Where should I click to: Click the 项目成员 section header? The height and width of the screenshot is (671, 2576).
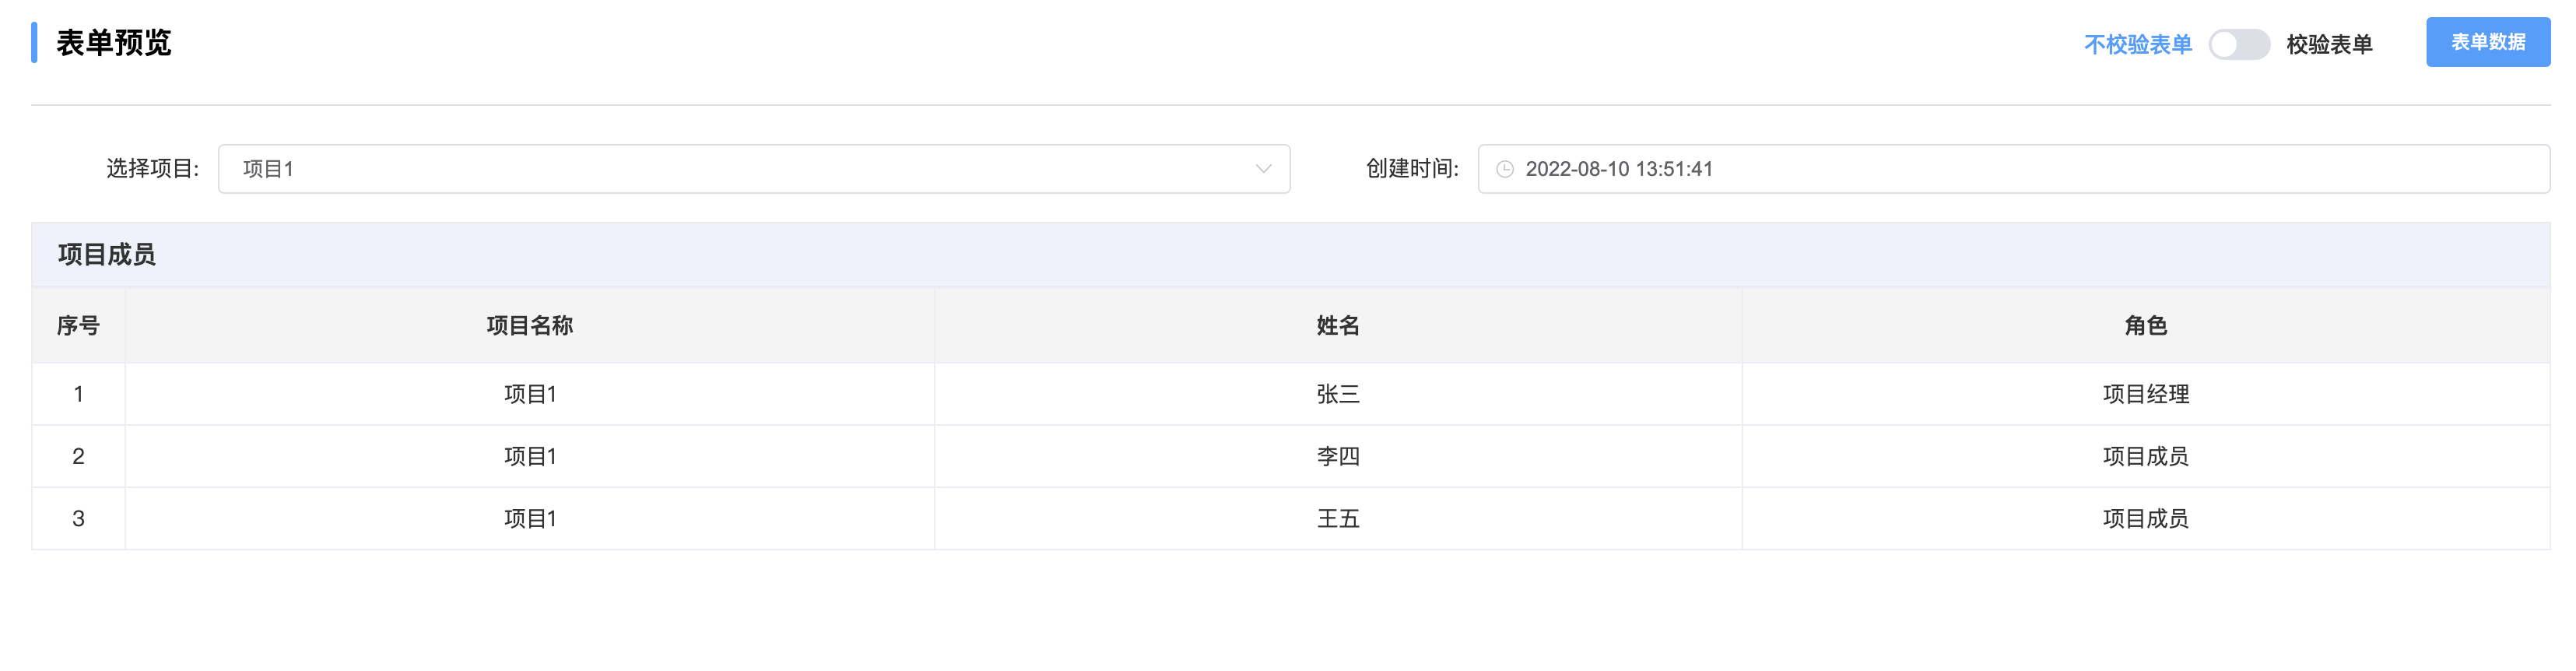(1290, 255)
